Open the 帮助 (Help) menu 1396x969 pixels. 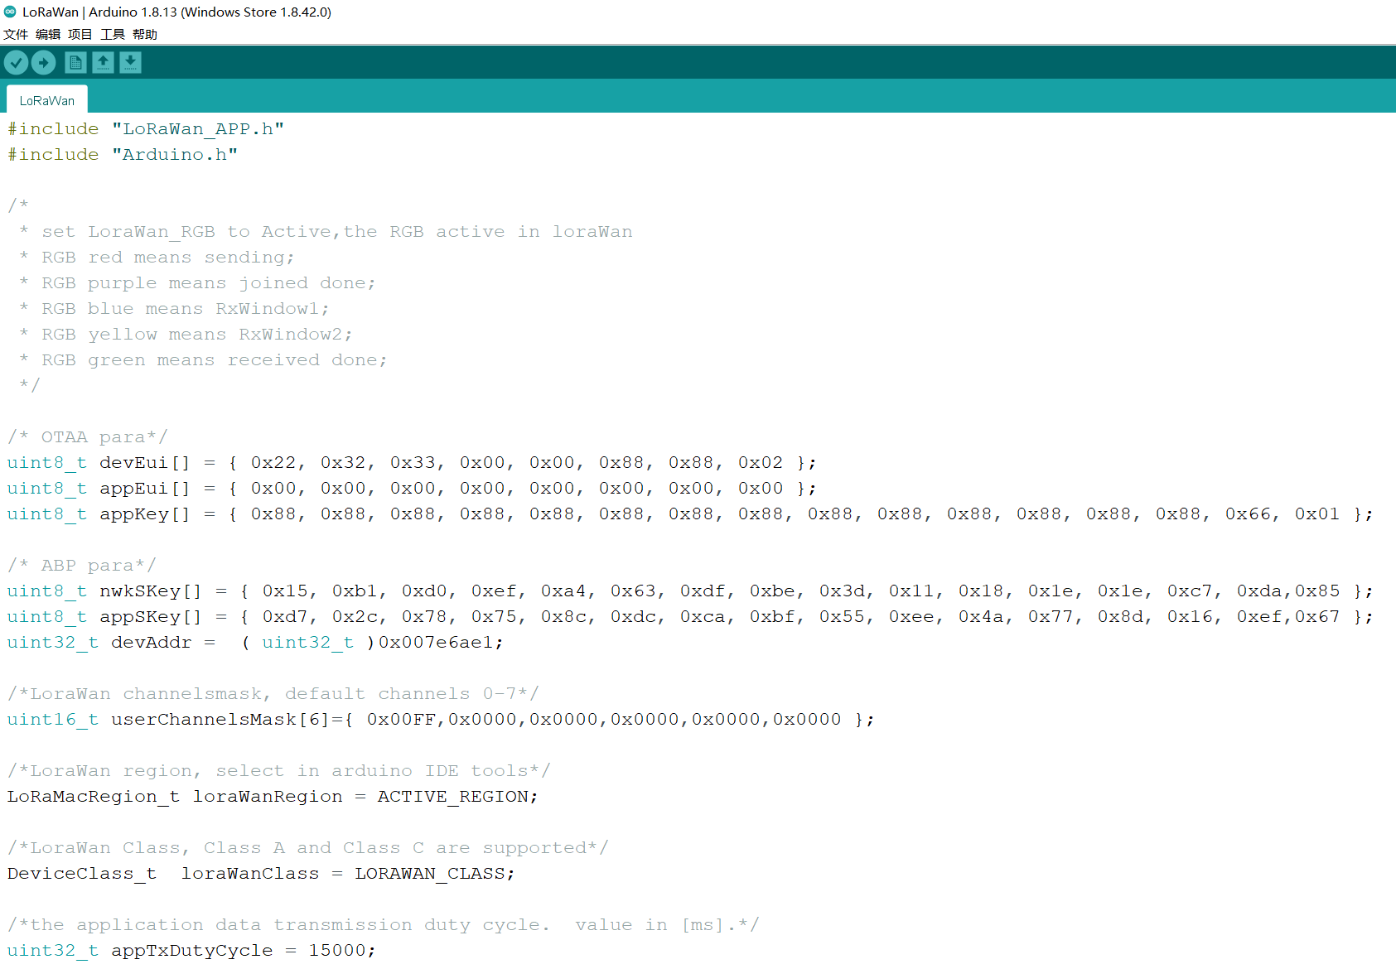pyautogui.click(x=145, y=34)
